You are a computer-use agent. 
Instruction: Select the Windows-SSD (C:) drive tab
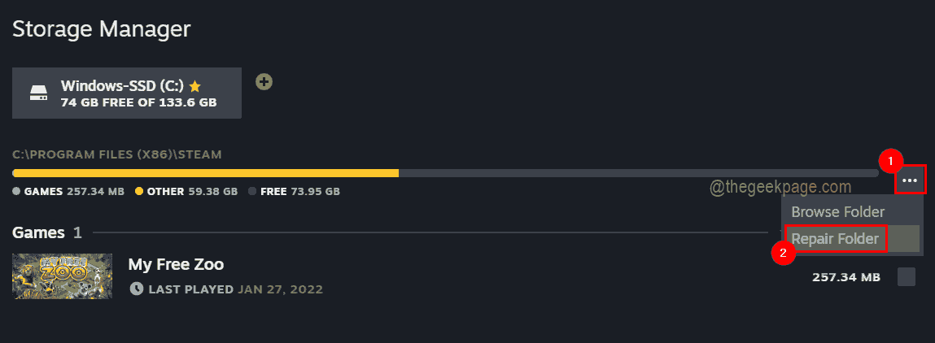[x=126, y=93]
